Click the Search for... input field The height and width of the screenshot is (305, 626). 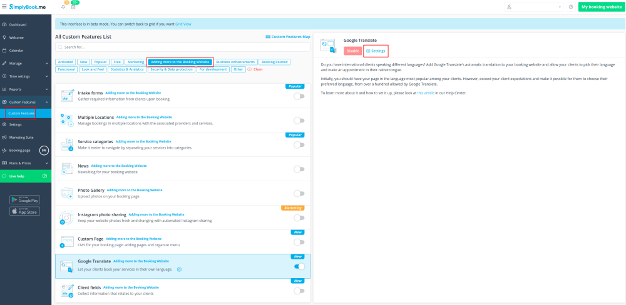coord(182,47)
